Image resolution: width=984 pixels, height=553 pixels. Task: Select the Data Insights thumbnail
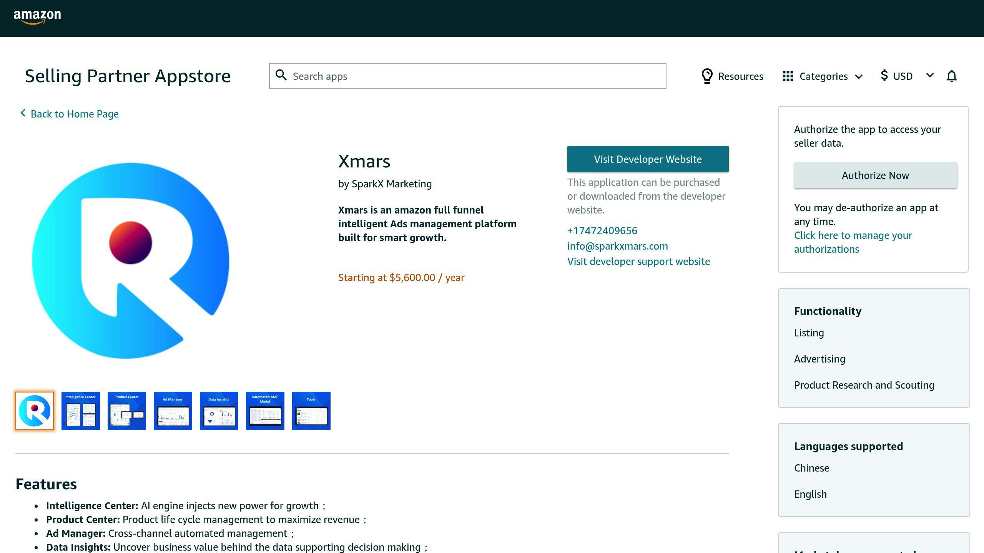click(x=219, y=411)
